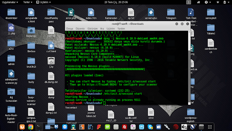The image size is (232, 131).
Task: Click the workspace 1 indicator
Action: [188, 2]
